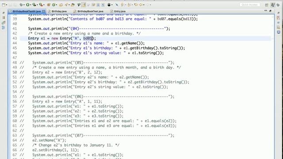Click 'bd01' argument on line 43

click(x=88, y=38)
